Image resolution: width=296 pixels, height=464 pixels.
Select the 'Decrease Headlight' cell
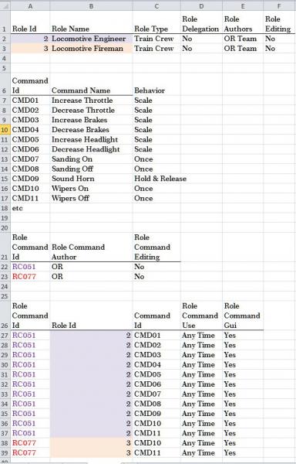[x=92, y=149]
